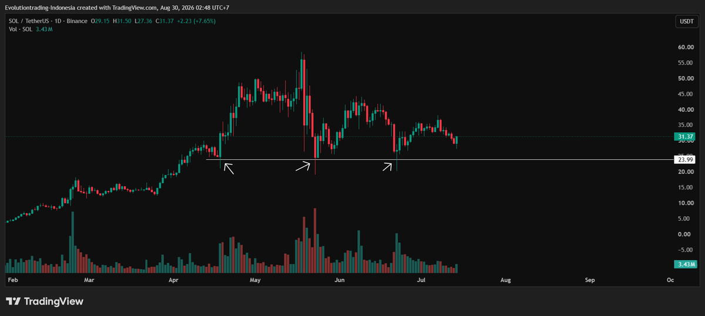Click the 55.00 price axis label
Image resolution: width=705 pixels, height=316 pixels.
click(686, 63)
